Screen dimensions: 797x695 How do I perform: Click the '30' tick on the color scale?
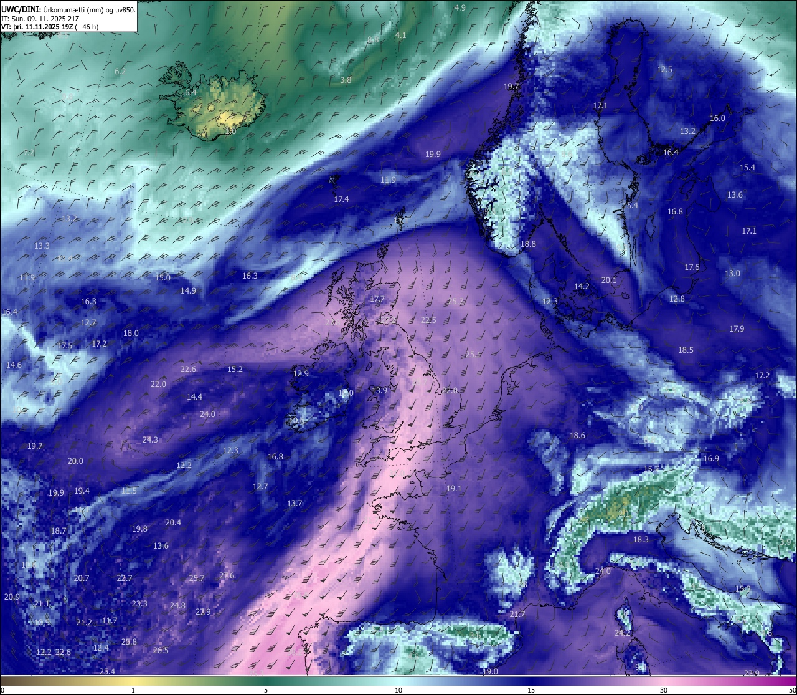click(664, 690)
